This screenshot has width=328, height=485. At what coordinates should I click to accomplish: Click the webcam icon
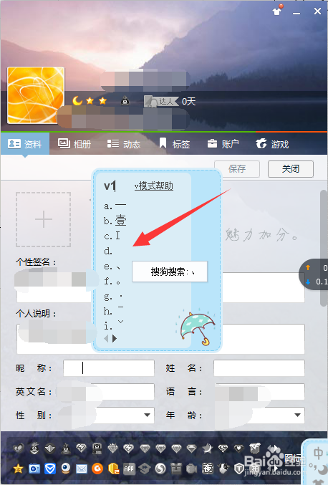click(x=66, y=469)
